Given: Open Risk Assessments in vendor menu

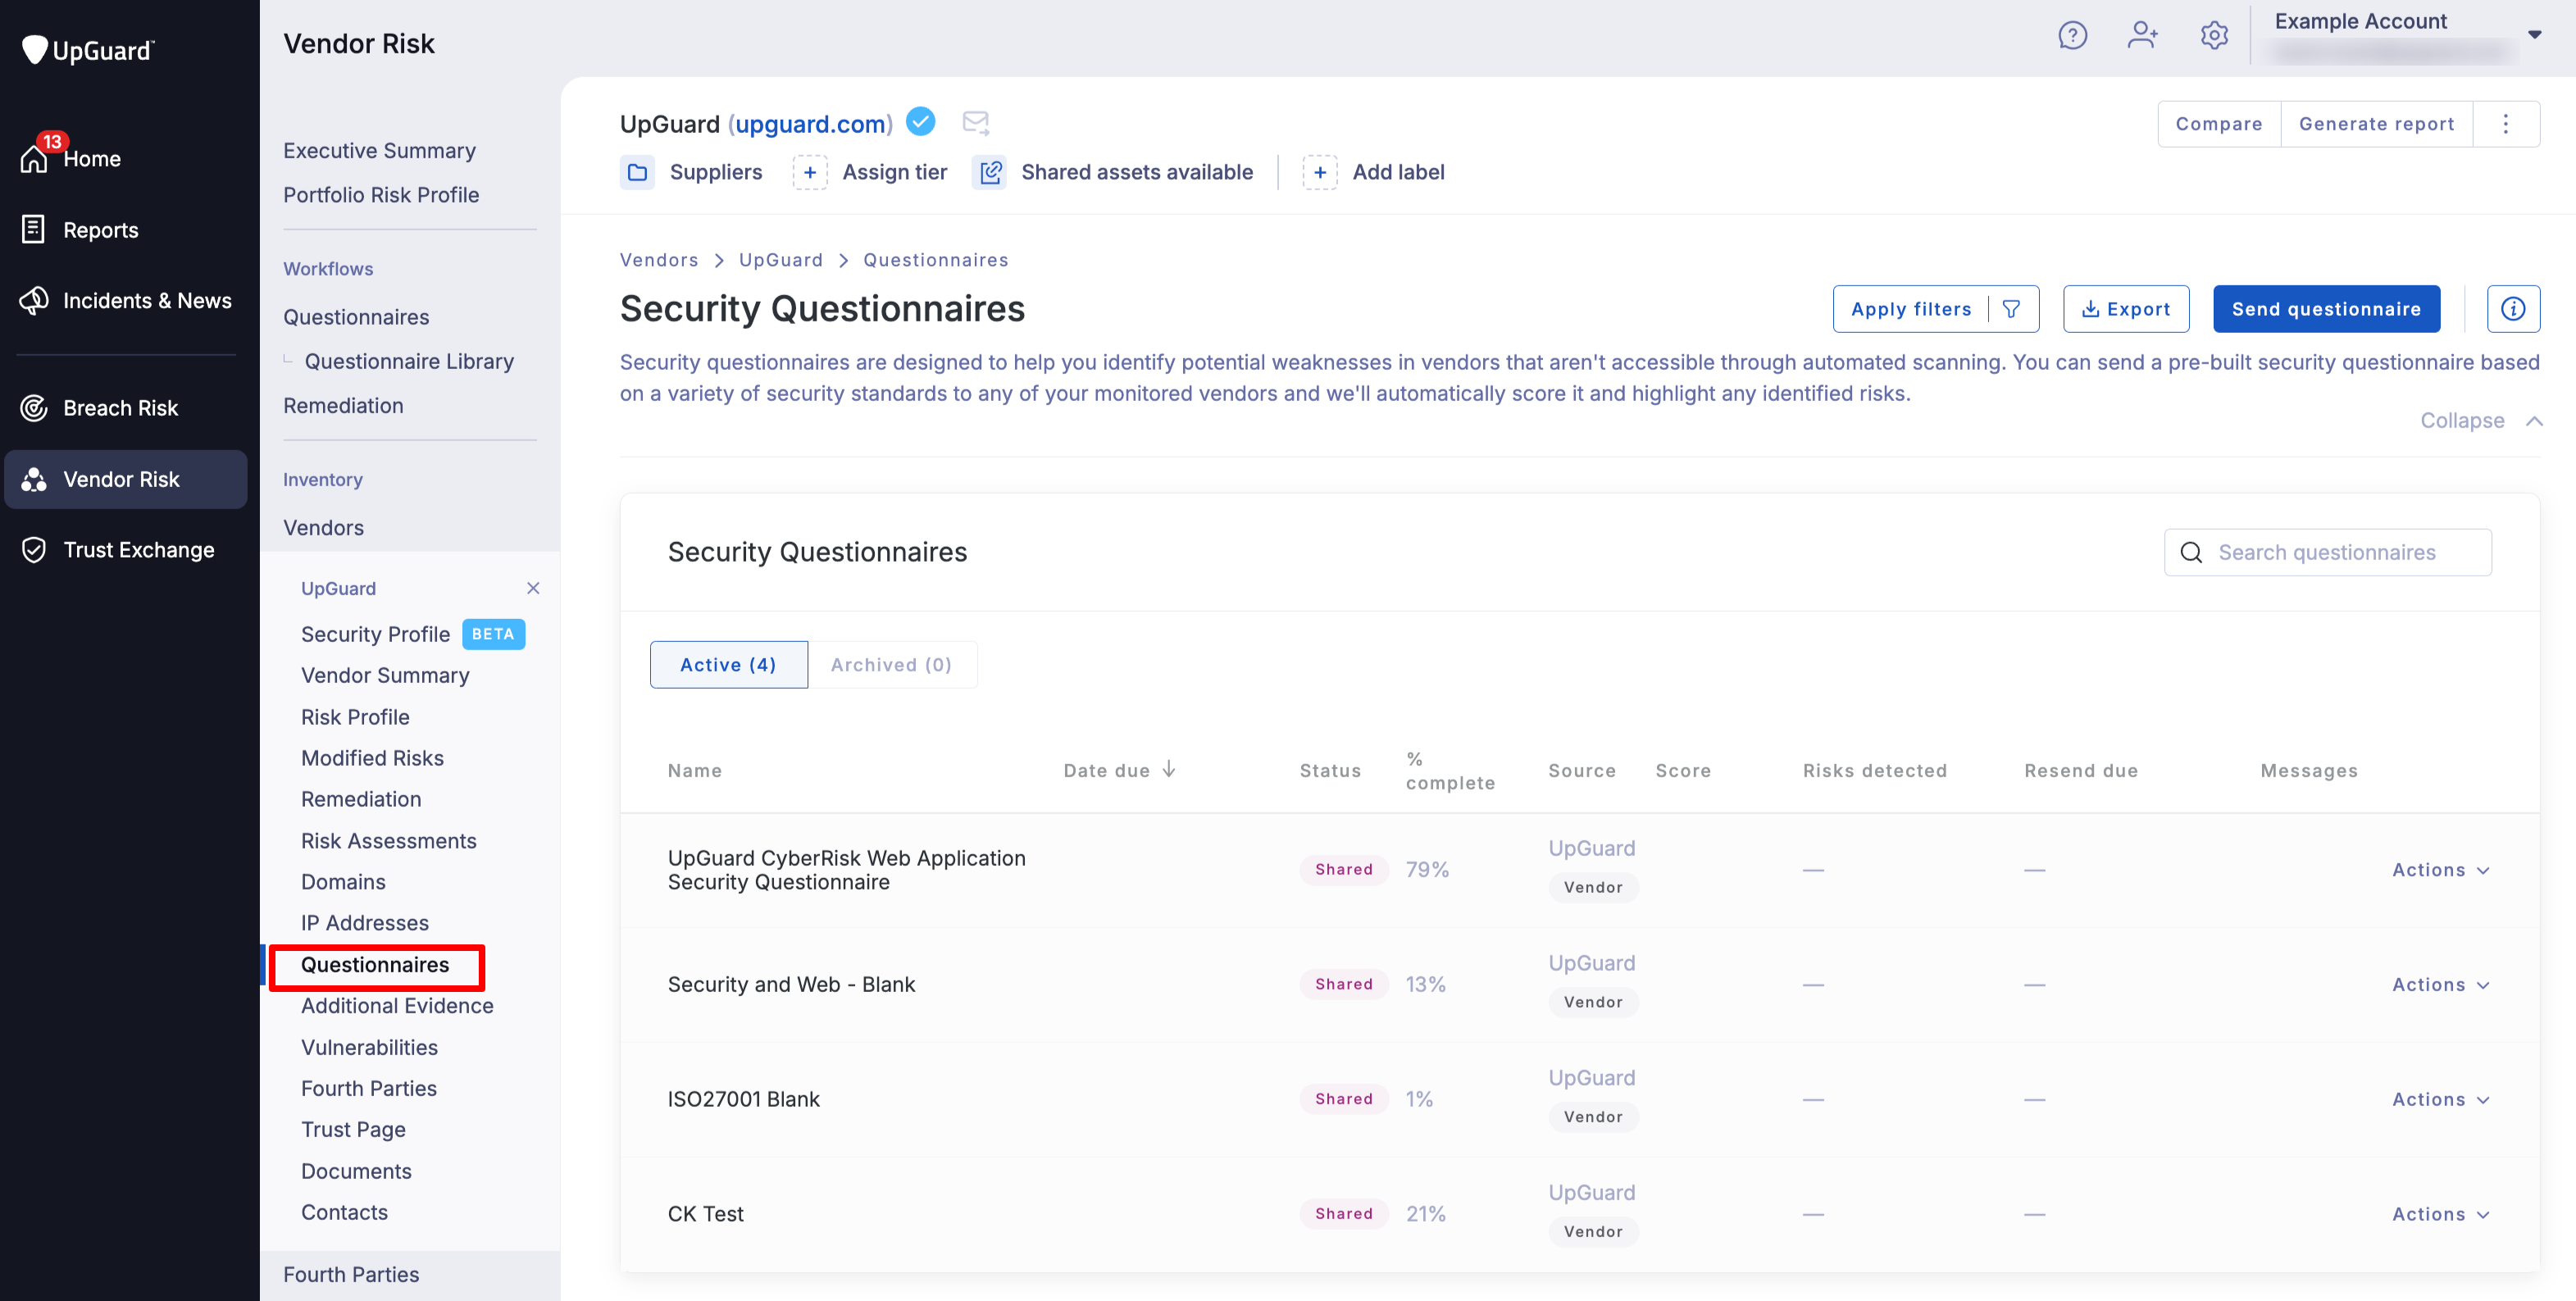Looking at the screenshot, I should coord(388,841).
